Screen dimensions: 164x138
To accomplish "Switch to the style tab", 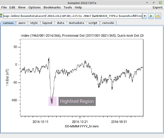I will [34, 23].
